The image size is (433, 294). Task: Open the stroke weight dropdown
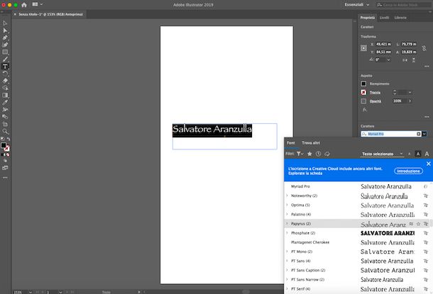[410, 93]
